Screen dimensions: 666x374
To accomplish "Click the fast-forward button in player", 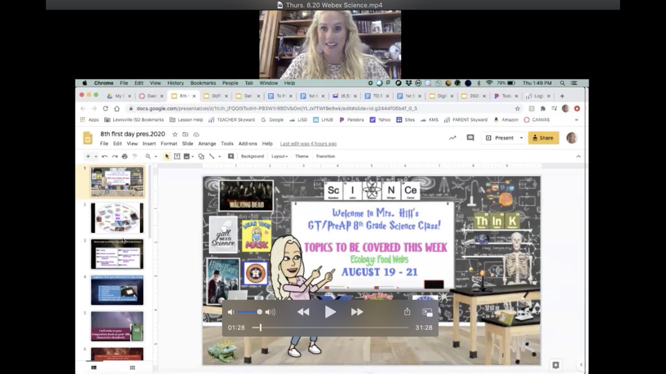I will (357, 312).
